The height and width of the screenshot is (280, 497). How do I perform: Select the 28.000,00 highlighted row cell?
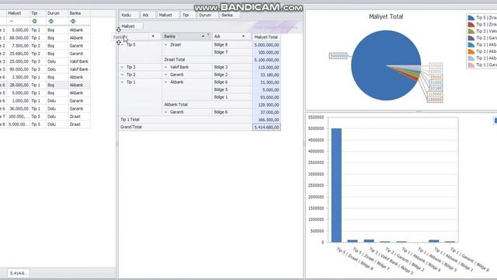pos(19,85)
